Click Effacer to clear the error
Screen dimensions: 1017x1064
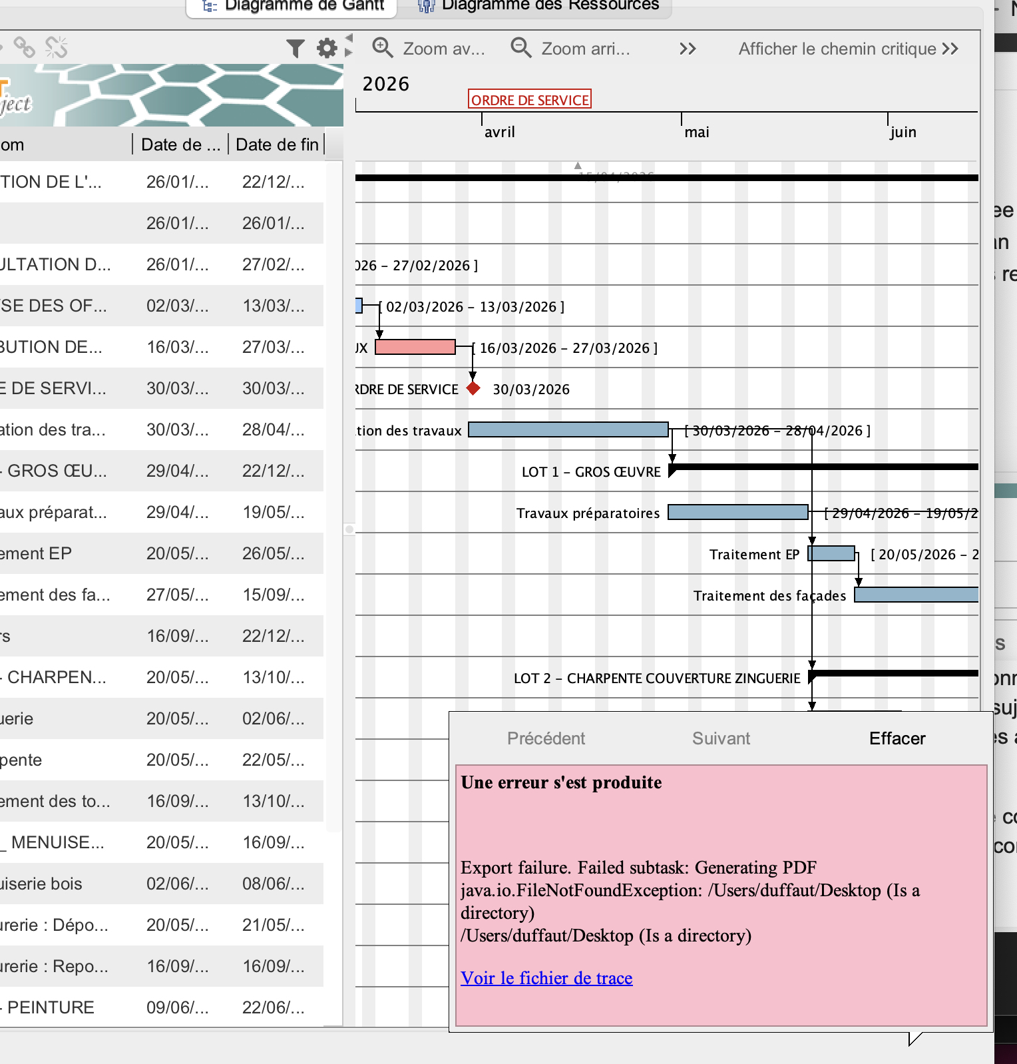point(897,738)
